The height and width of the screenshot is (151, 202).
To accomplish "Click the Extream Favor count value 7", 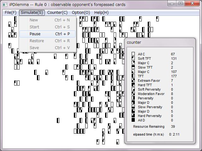I will click(x=172, y=81).
